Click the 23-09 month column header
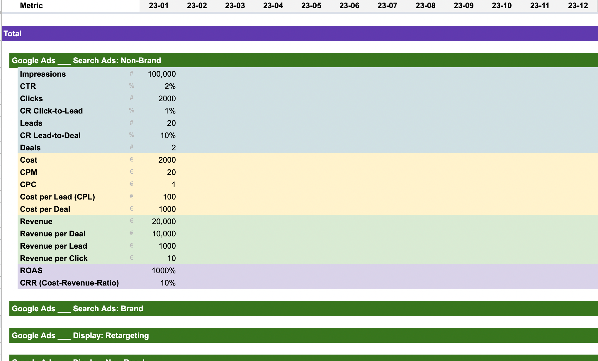This screenshot has width=598, height=361. point(463,6)
